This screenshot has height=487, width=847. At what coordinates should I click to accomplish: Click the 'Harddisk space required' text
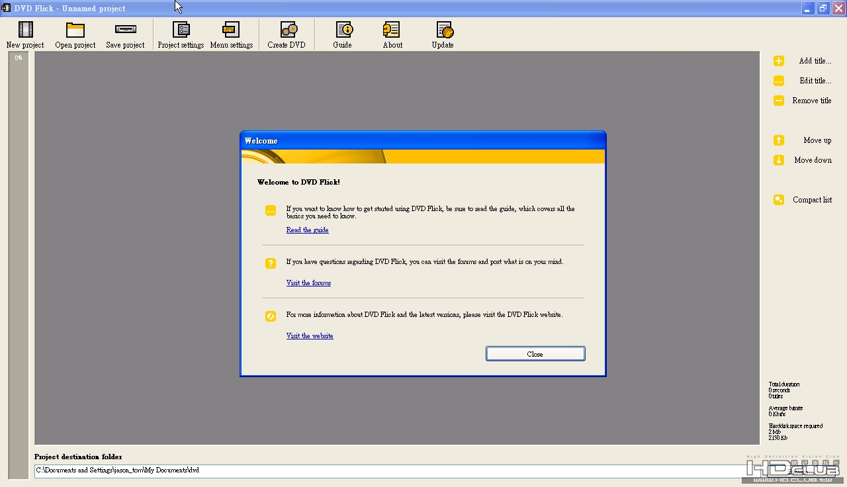click(x=795, y=426)
